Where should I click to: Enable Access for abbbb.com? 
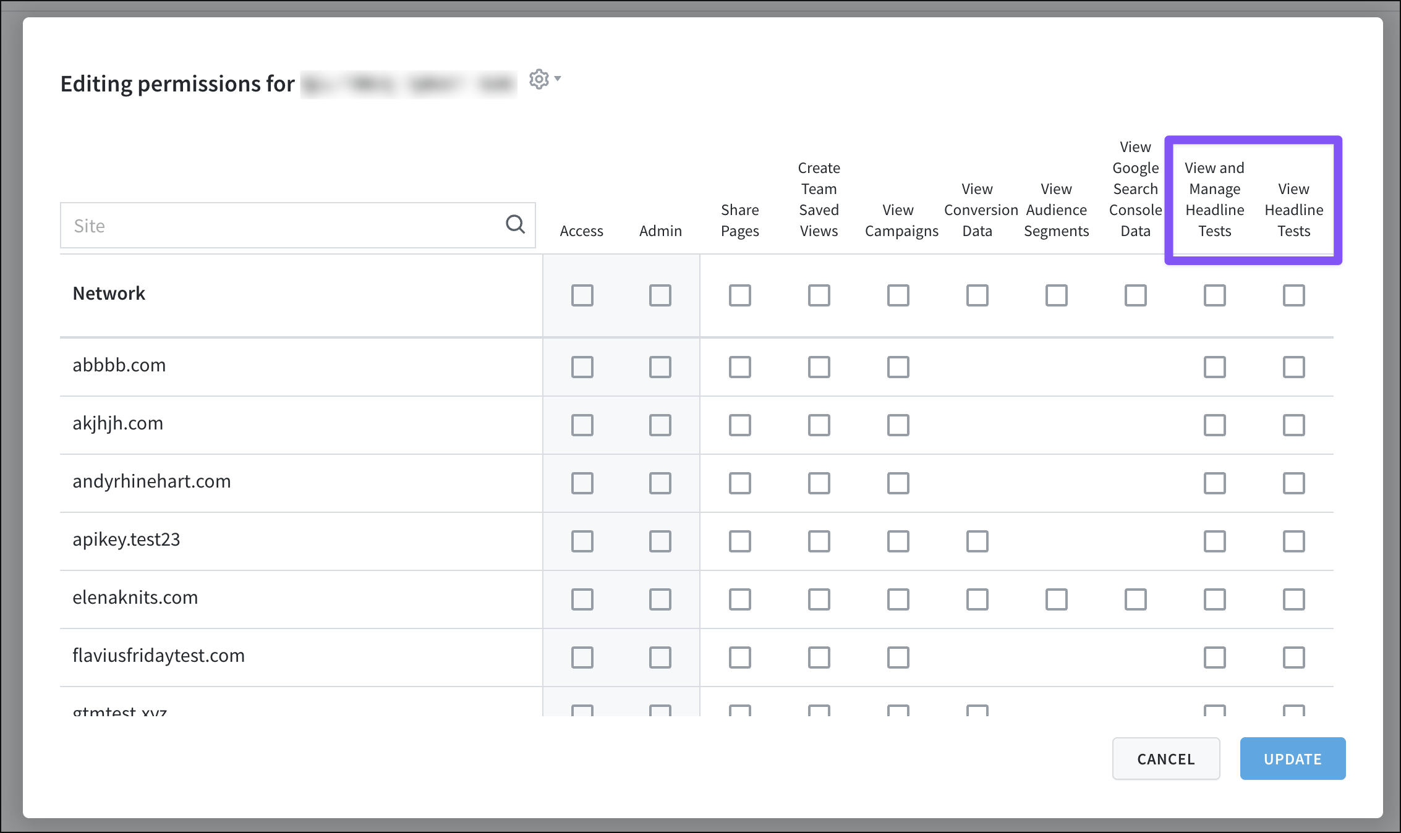tap(582, 367)
